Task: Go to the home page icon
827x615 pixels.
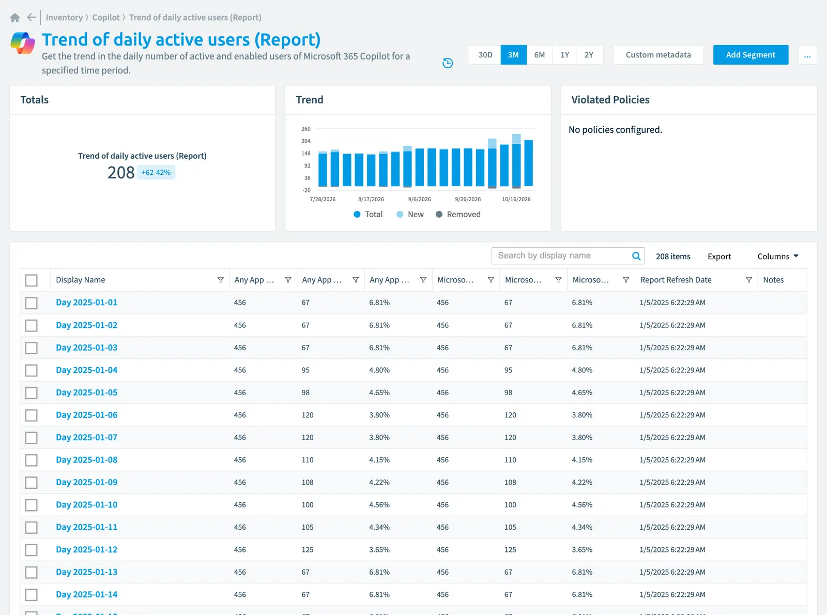Action: pyautogui.click(x=15, y=18)
